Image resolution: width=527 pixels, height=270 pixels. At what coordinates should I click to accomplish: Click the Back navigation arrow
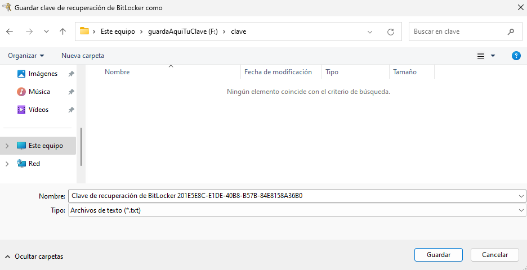[x=10, y=31]
